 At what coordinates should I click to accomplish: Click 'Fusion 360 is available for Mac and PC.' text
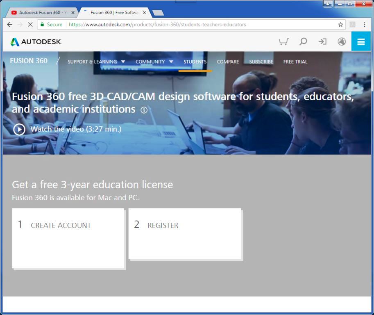pyautogui.click(x=75, y=198)
